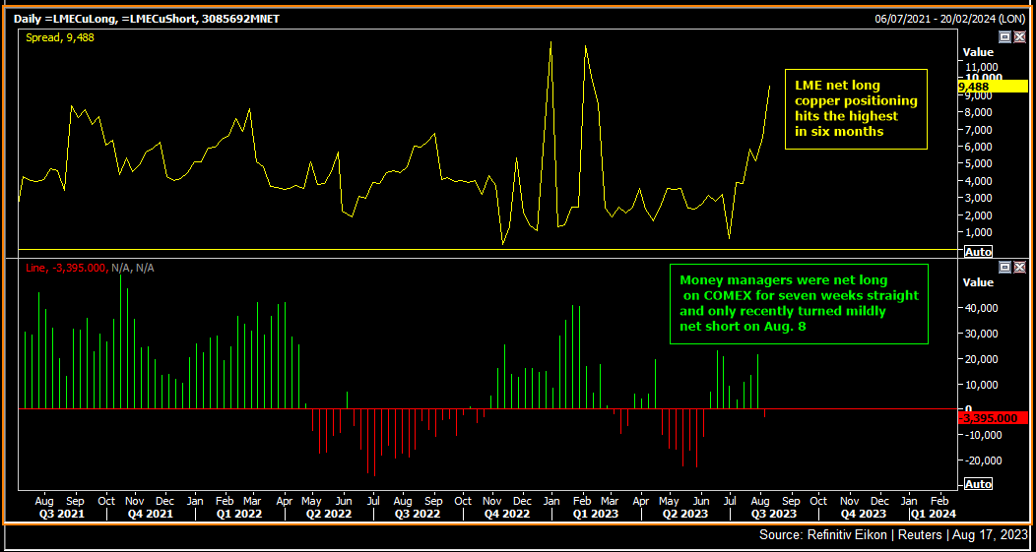The image size is (1036, 552).
Task: Toggle Auto scale on the lower chart
Action: click(978, 484)
